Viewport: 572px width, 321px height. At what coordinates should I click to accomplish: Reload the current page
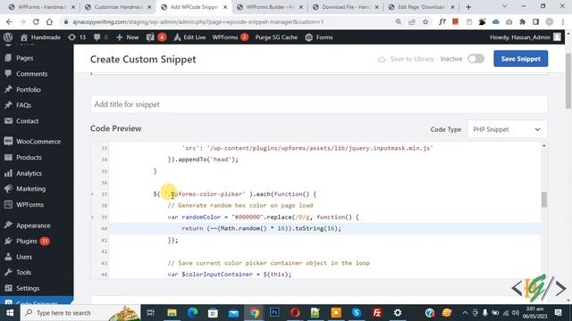tap(36, 21)
